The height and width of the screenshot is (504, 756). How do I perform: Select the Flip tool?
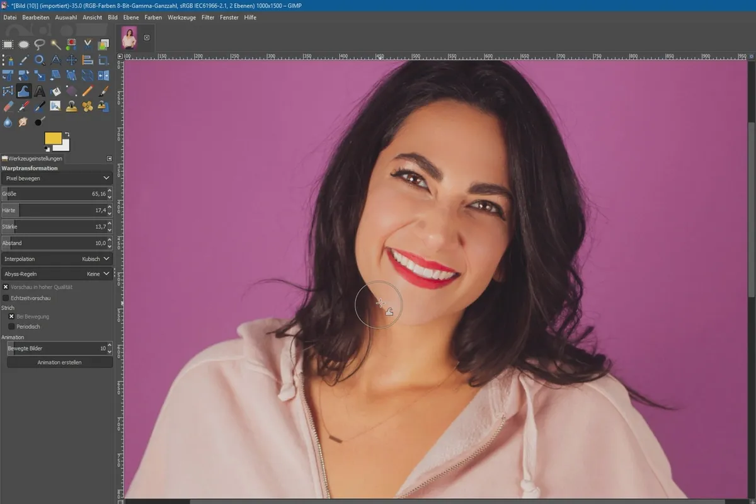click(x=103, y=76)
